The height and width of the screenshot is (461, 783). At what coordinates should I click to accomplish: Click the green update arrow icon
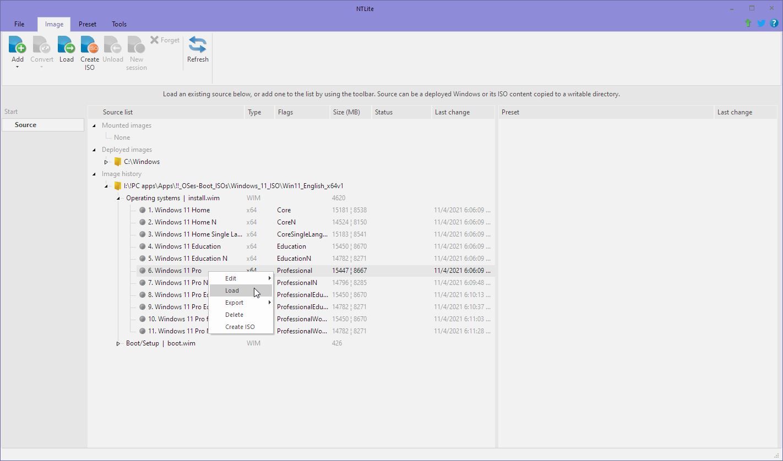pos(748,23)
